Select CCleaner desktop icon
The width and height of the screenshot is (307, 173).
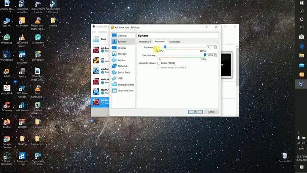tap(7, 107)
